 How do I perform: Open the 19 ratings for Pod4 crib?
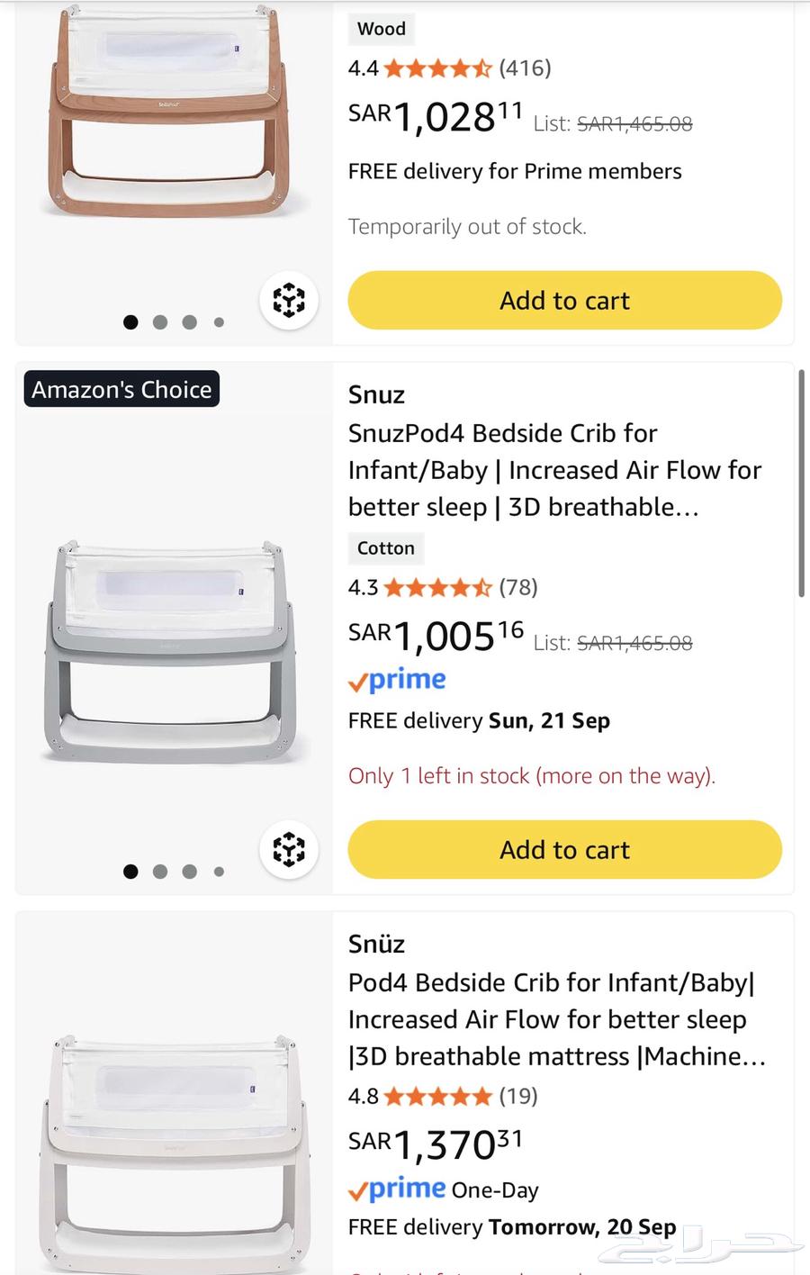point(518,1096)
